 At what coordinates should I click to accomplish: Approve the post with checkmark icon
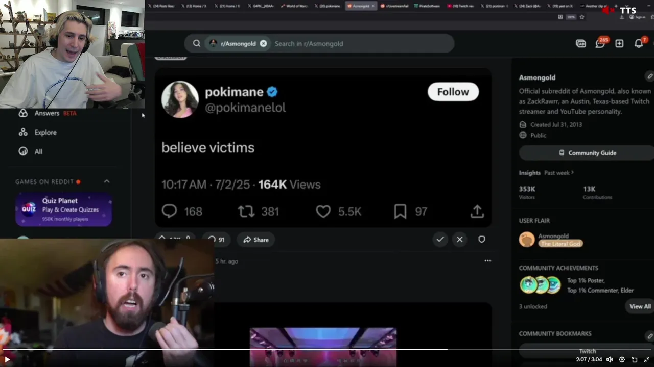[440, 239]
